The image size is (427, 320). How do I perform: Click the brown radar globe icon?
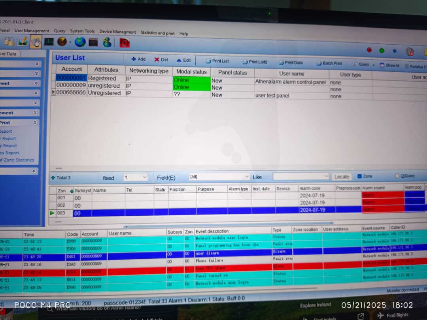click(x=62, y=42)
